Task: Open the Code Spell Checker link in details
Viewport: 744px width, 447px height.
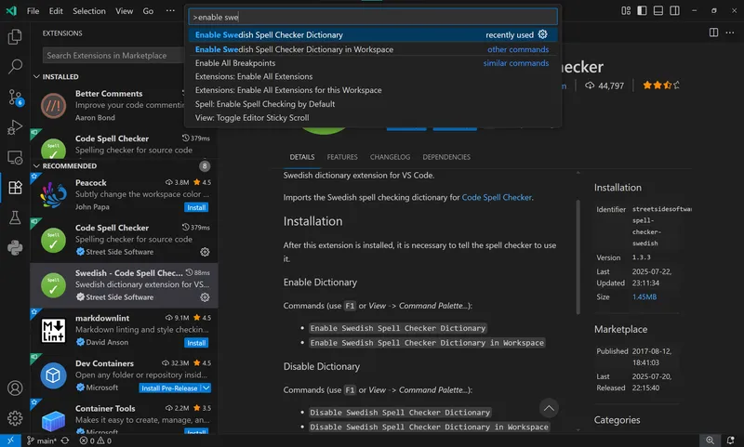Action: [x=497, y=197]
